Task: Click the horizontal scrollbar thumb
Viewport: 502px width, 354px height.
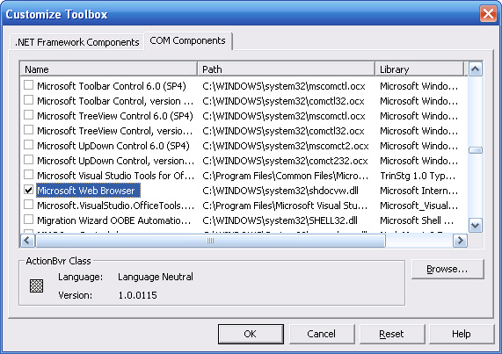Action: 210,241
